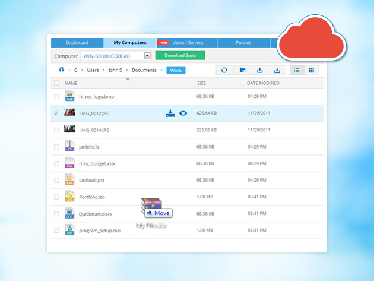This screenshot has width=374, height=281.
Task: Click the toolbar download icon
Action: tap(277, 70)
